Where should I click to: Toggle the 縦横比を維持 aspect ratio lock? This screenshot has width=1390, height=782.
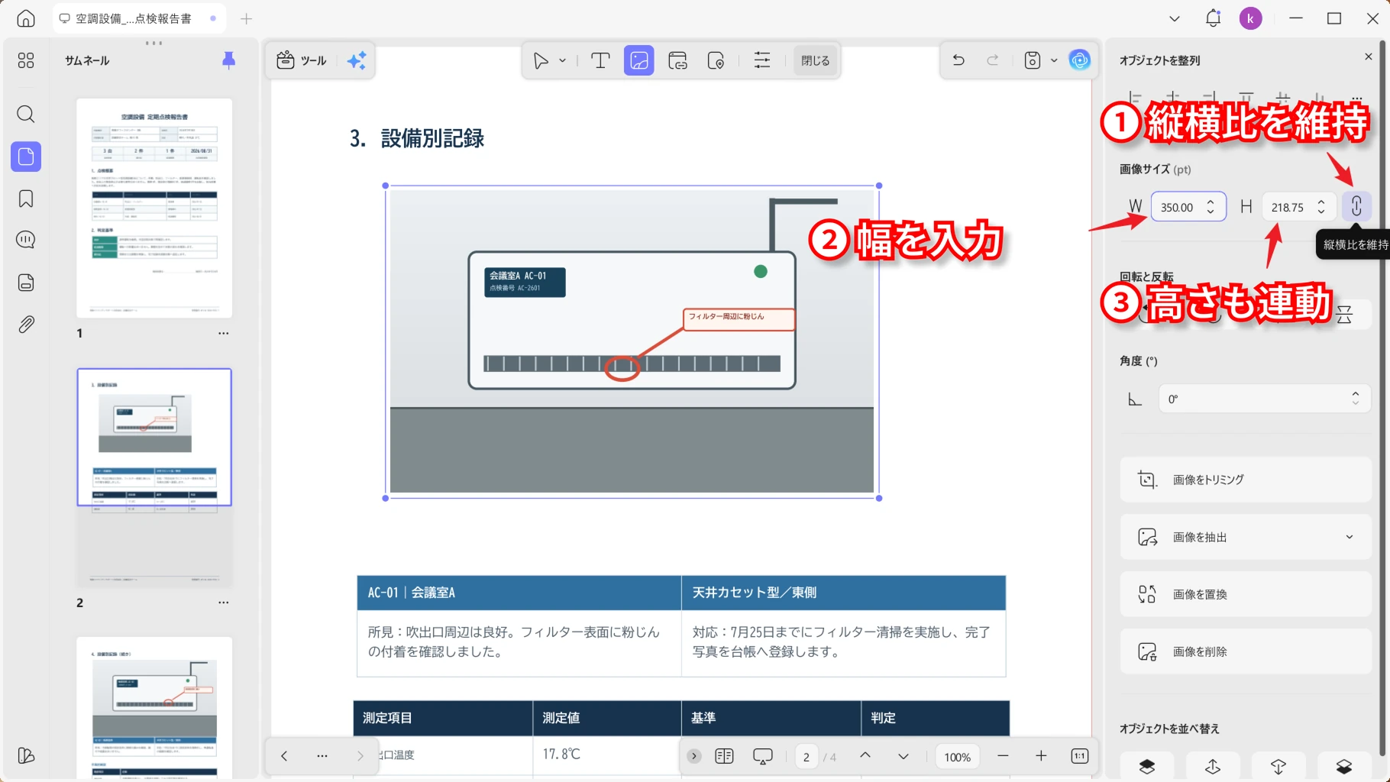(1356, 206)
